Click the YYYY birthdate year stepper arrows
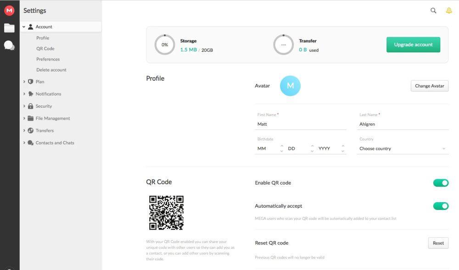This screenshot has height=270, width=459. 343,149
